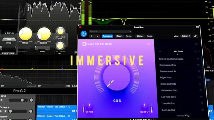The width and height of the screenshot is (214, 120).
Task: Favorite the Smooth and Compressed preset
Action: coord(198,59)
